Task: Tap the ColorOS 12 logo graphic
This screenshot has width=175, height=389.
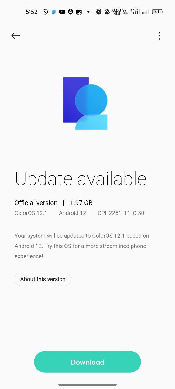Action: click(x=85, y=103)
